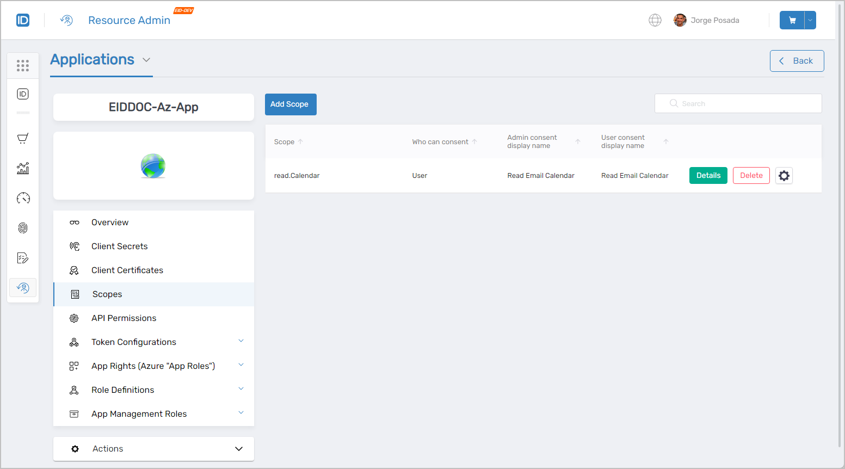Screen dimensions: 845x469
Task: Click the shopping cart icon in header
Action: coord(792,20)
